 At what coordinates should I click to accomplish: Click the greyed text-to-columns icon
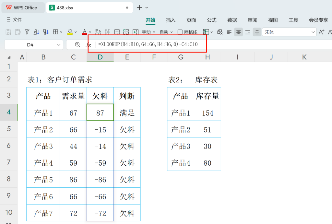[108, 32]
